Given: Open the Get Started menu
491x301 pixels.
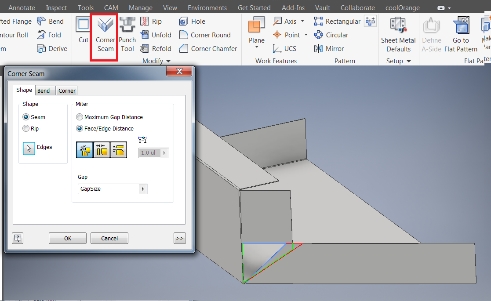Looking at the screenshot, I should 254,7.
